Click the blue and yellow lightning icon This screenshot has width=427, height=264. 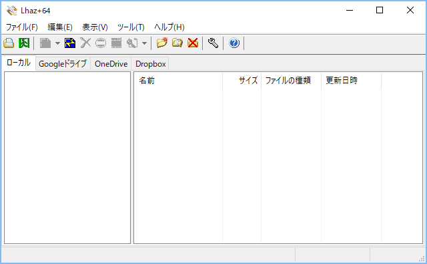point(70,43)
